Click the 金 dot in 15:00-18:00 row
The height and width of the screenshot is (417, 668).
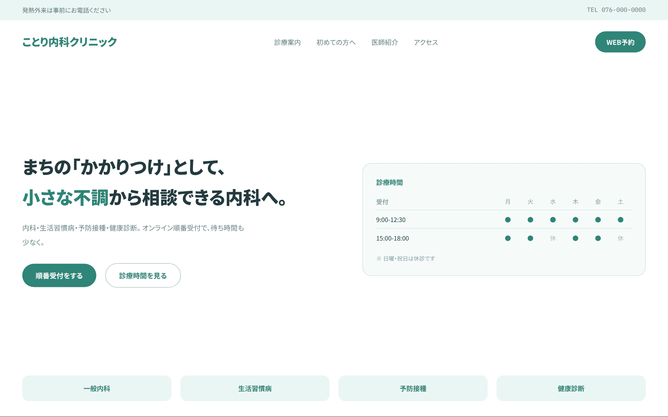pos(598,238)
